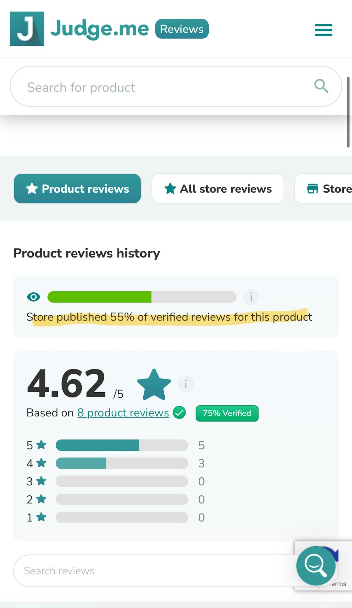Click info icon beside the 4.62 rating star
The image size is (352, 608).
point(186,384)
